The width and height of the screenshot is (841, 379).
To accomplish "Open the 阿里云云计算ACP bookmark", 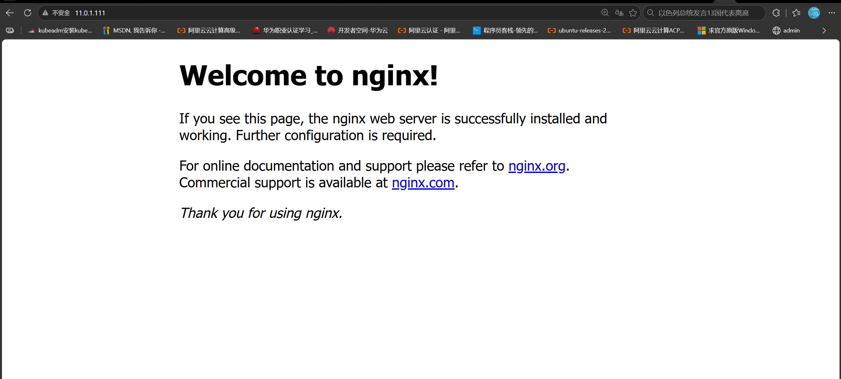I will [x=654, y=31].
